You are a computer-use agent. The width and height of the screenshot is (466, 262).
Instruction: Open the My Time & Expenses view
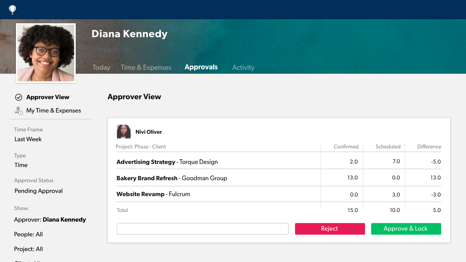click(54, 110)
